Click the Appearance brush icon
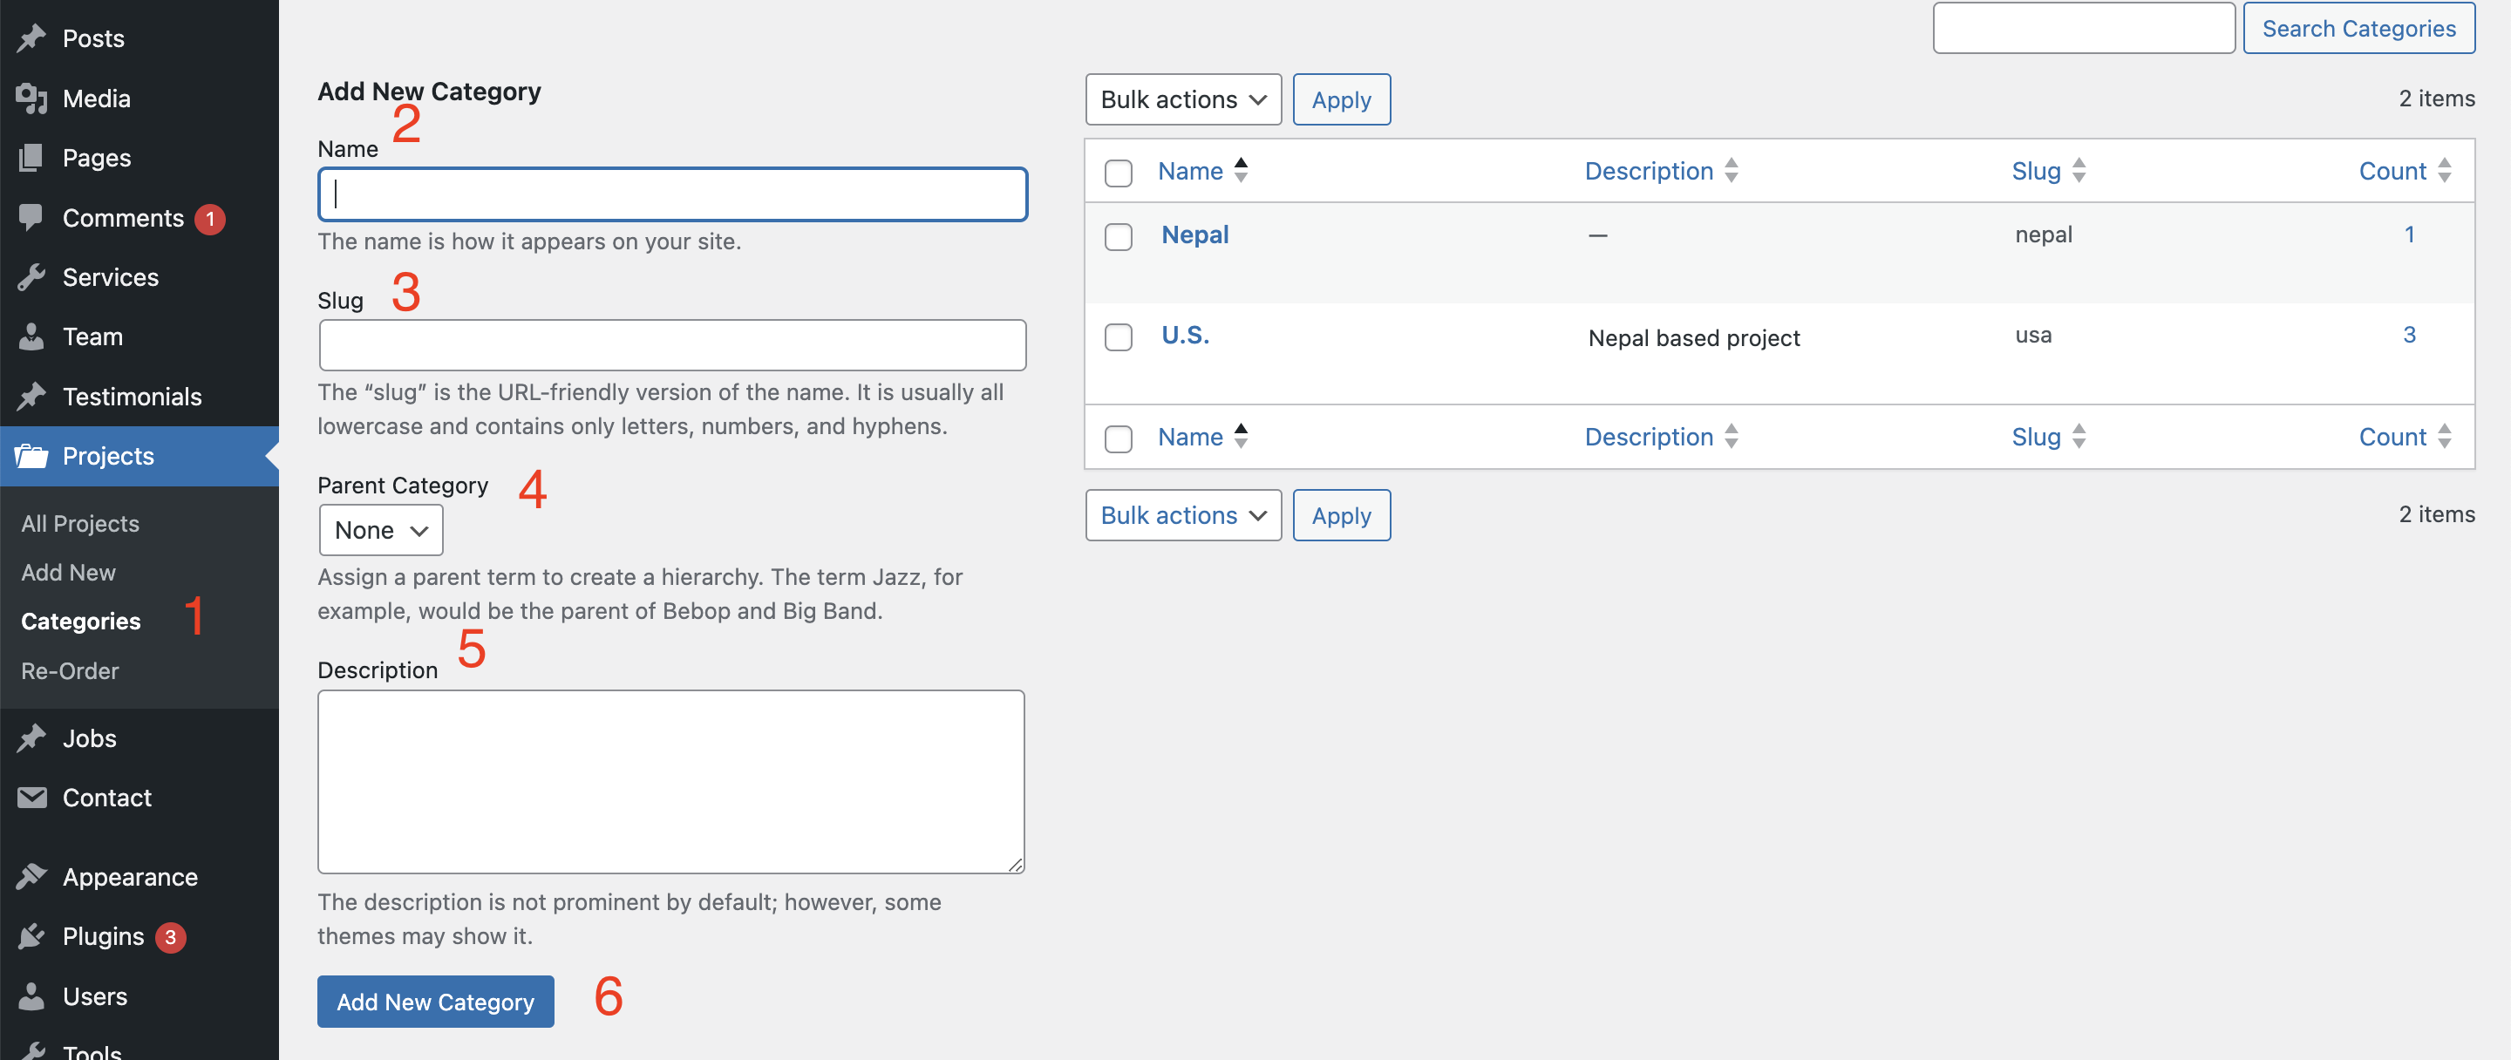Image resolution: width=2511 pixels, height=1060 pixels. pyautogui.click(x=31, y=877)
